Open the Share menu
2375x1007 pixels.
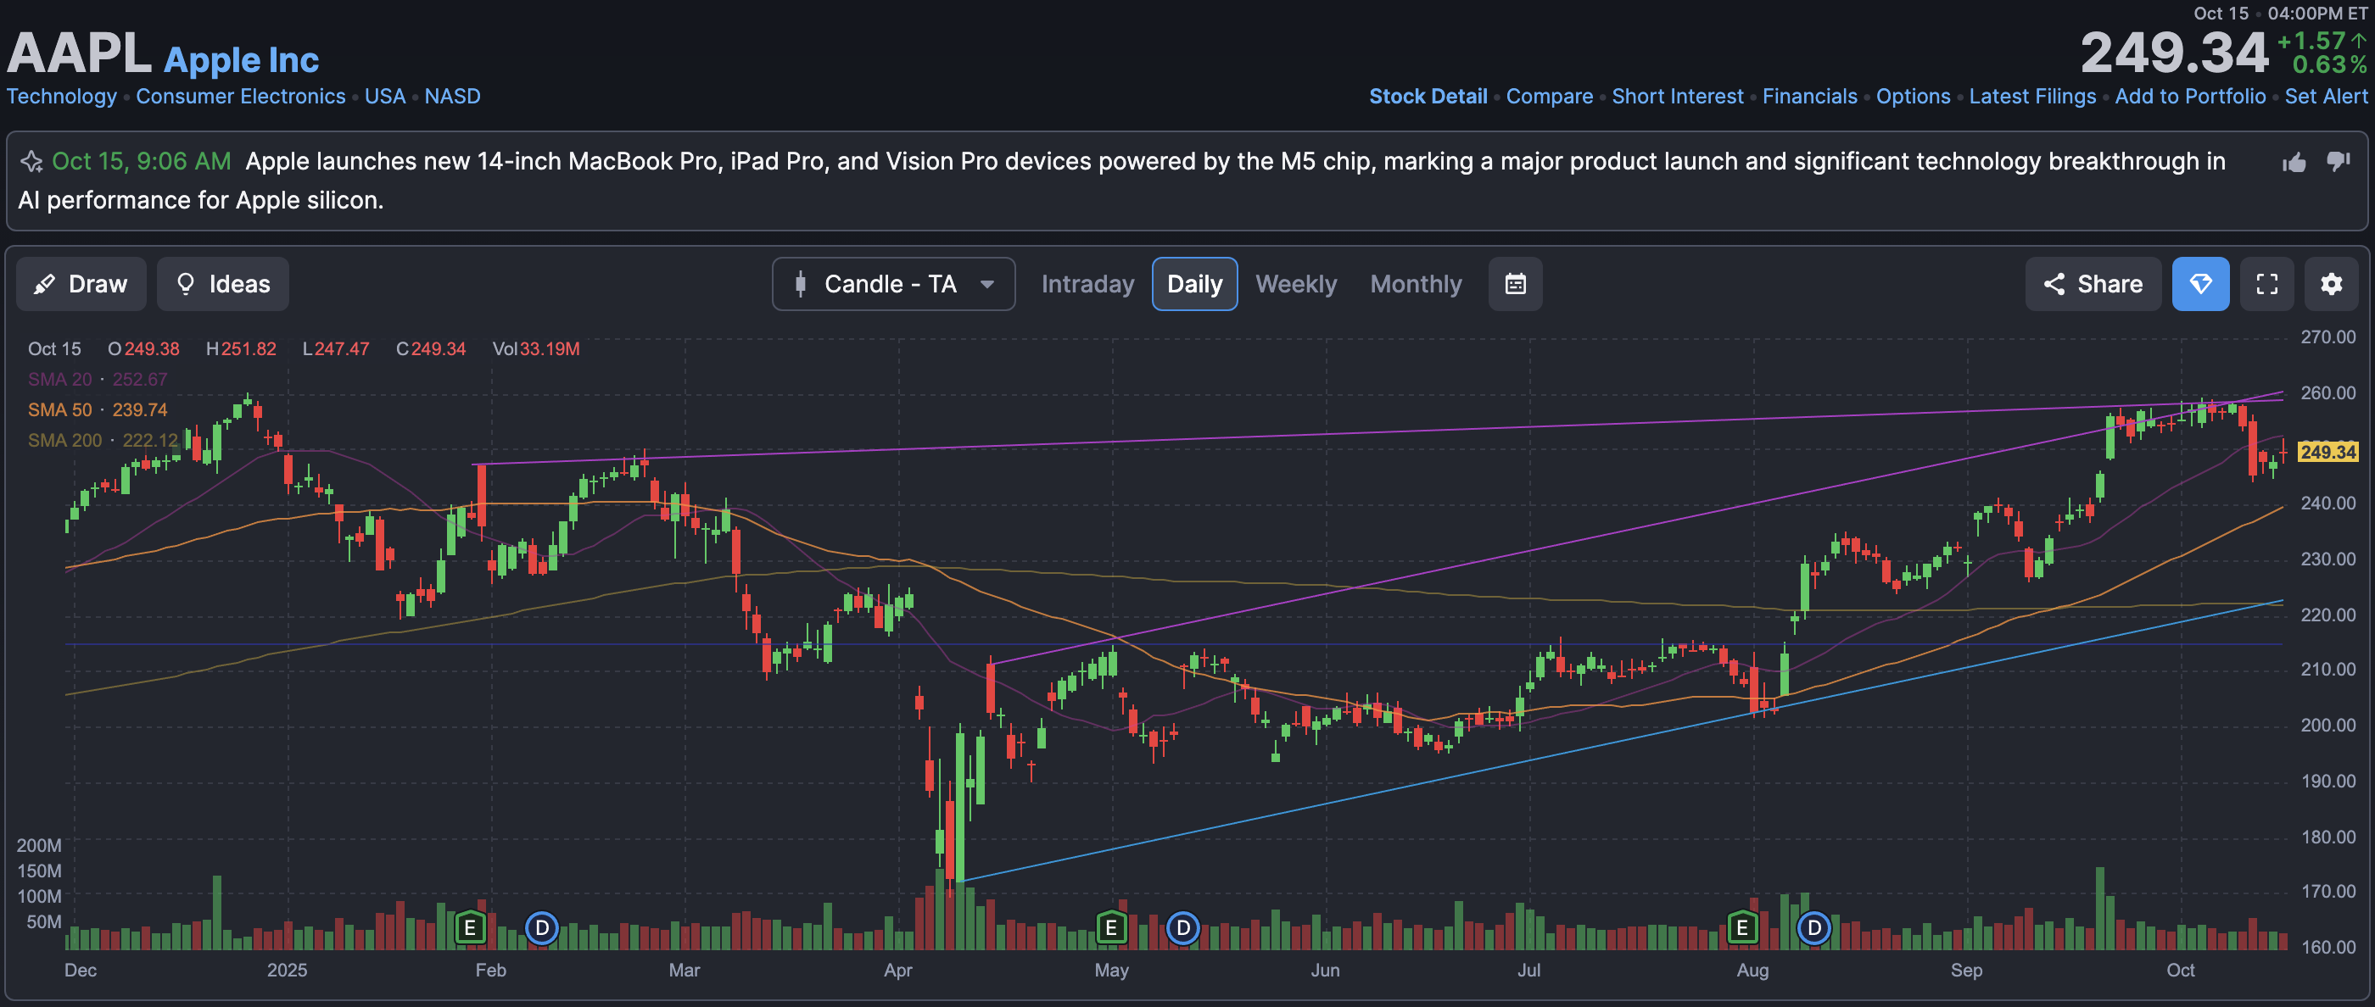[x=2092, y=284]
